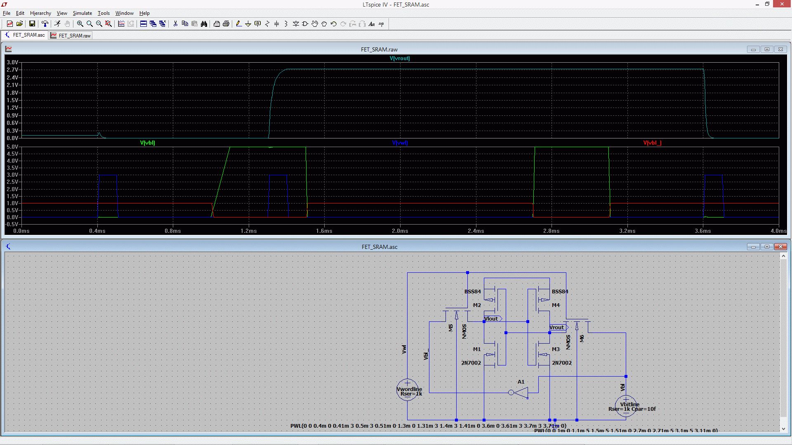Image resolution: width=792 pixels, height=445 pixels.
Task: Click the Zoom to Fit icon
Action: (108, 24)
